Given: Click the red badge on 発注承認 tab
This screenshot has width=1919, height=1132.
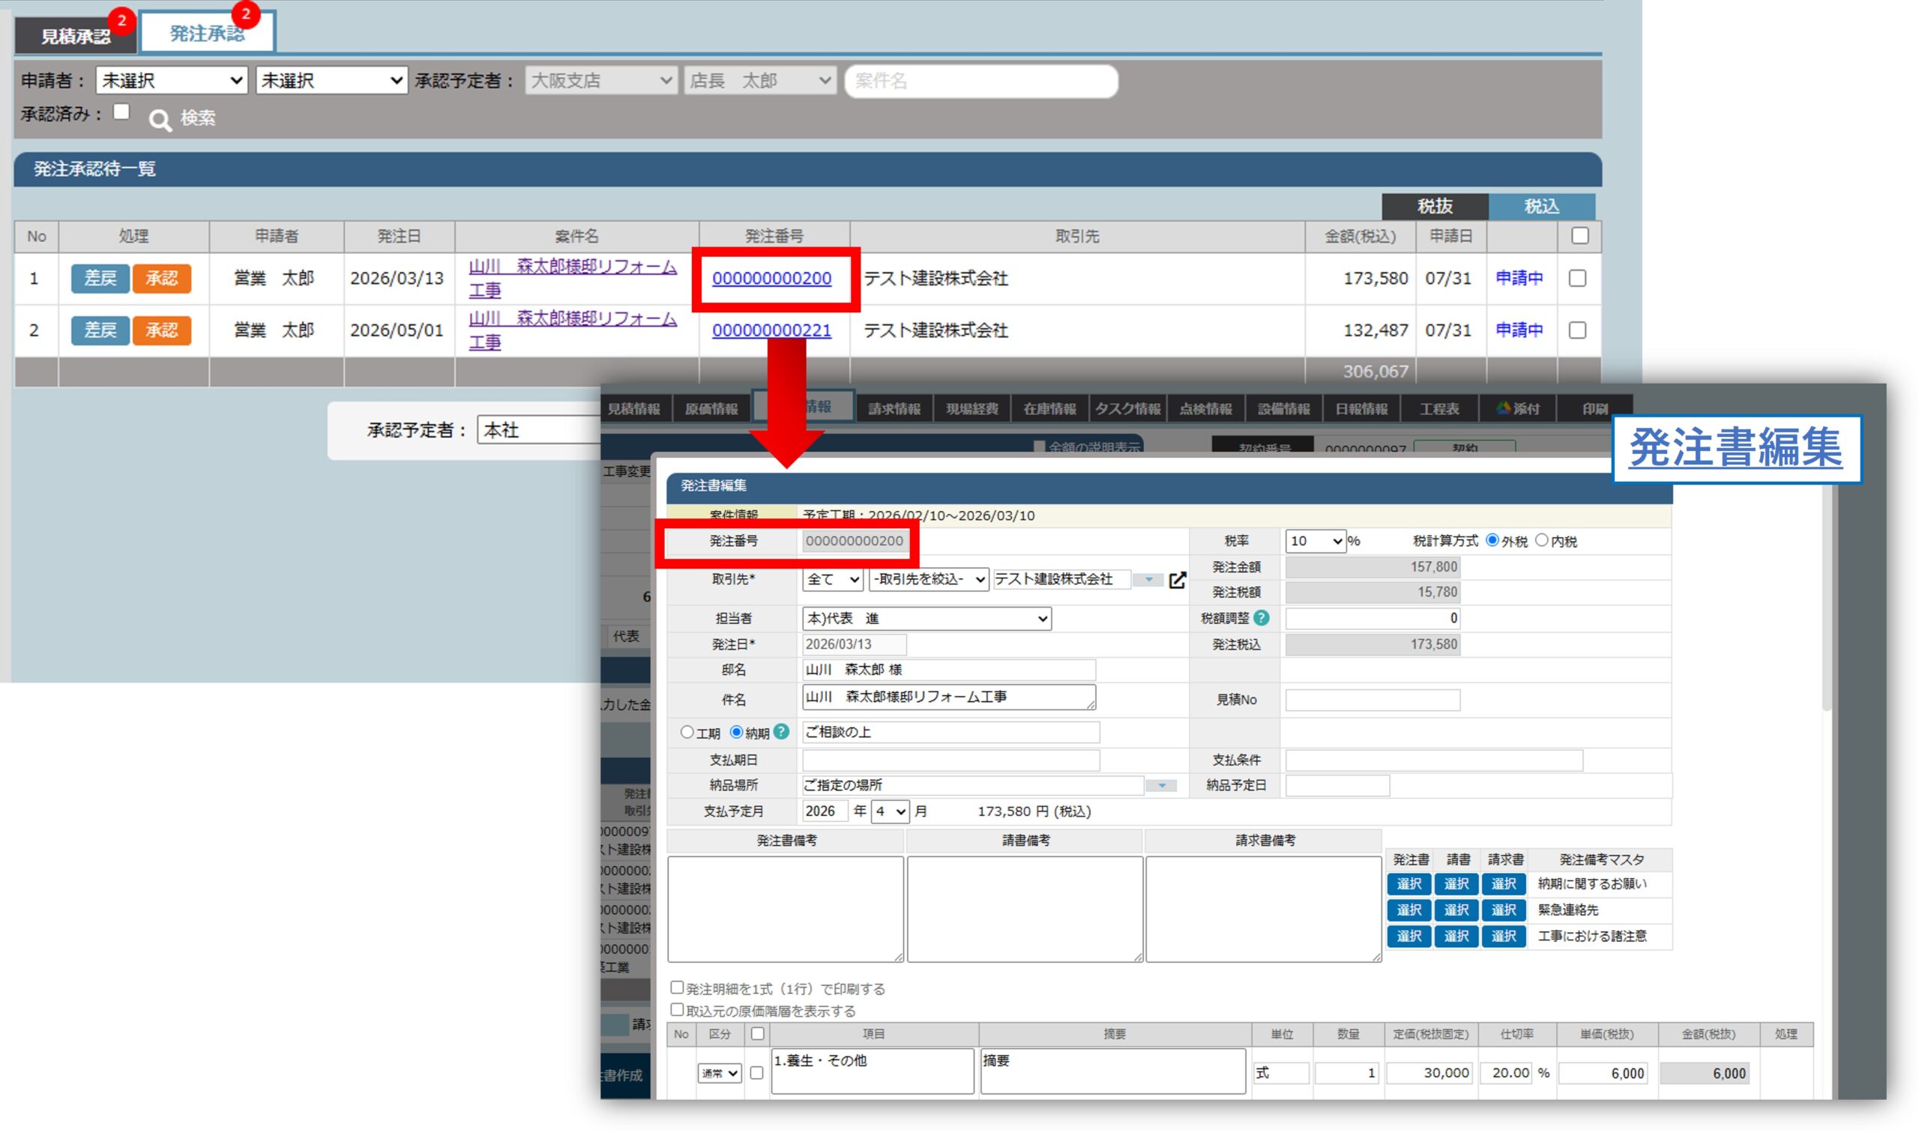Looking at the screenshot, I should (246, 13).
